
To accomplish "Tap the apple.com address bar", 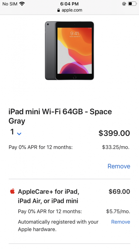I will pyautogui.click(x=69, y=10).
